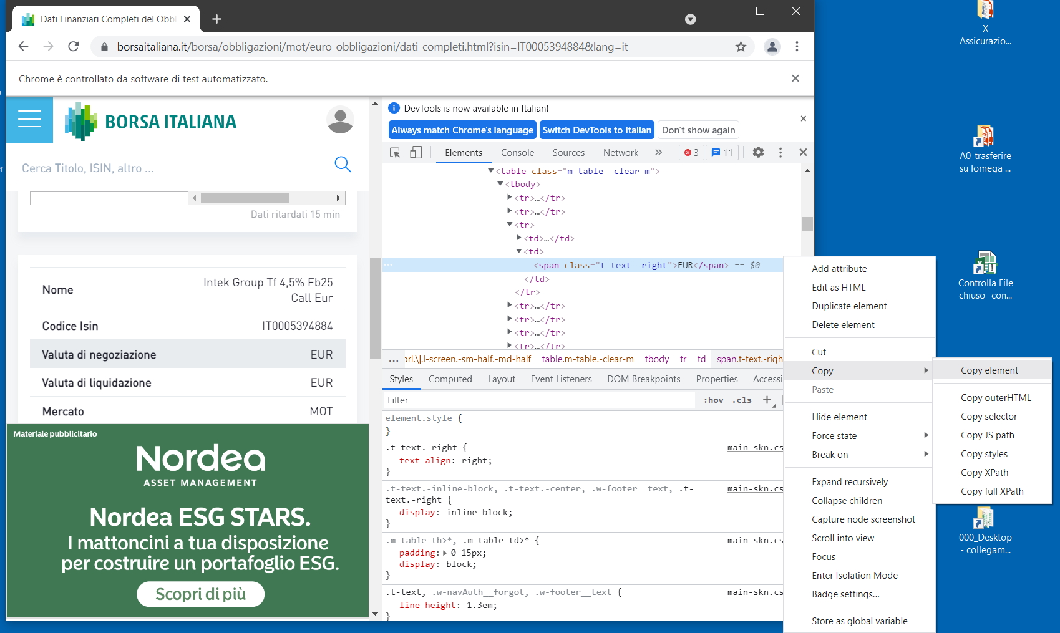Activate the DevTools inspect element picker
The height and width of the screenshot is (633, 1060).
pos(395,152)
